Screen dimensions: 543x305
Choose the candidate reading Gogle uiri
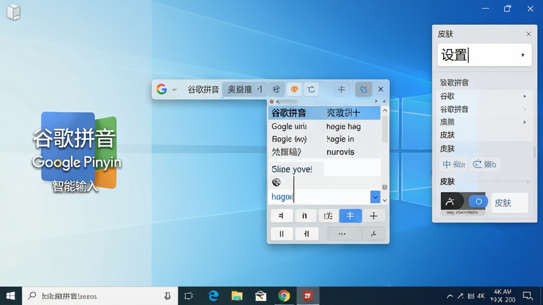[x=290, y=127]
